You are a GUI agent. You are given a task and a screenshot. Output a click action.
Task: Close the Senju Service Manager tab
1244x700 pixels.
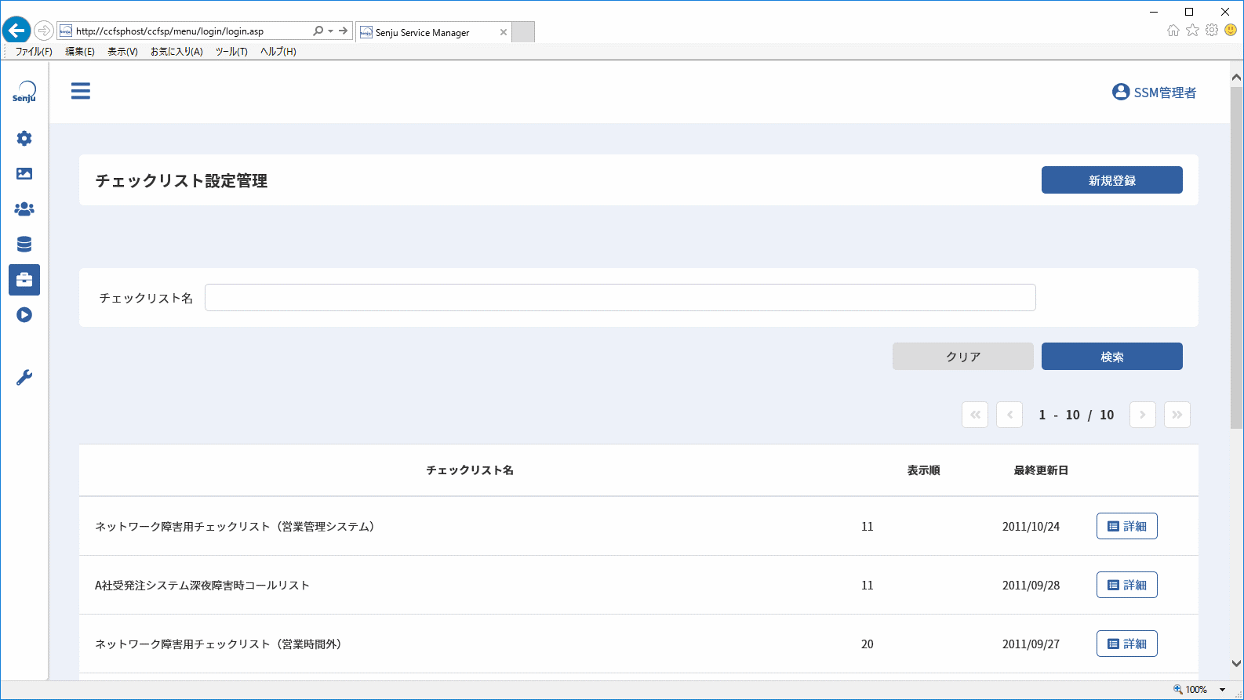[x=504, y=32]
